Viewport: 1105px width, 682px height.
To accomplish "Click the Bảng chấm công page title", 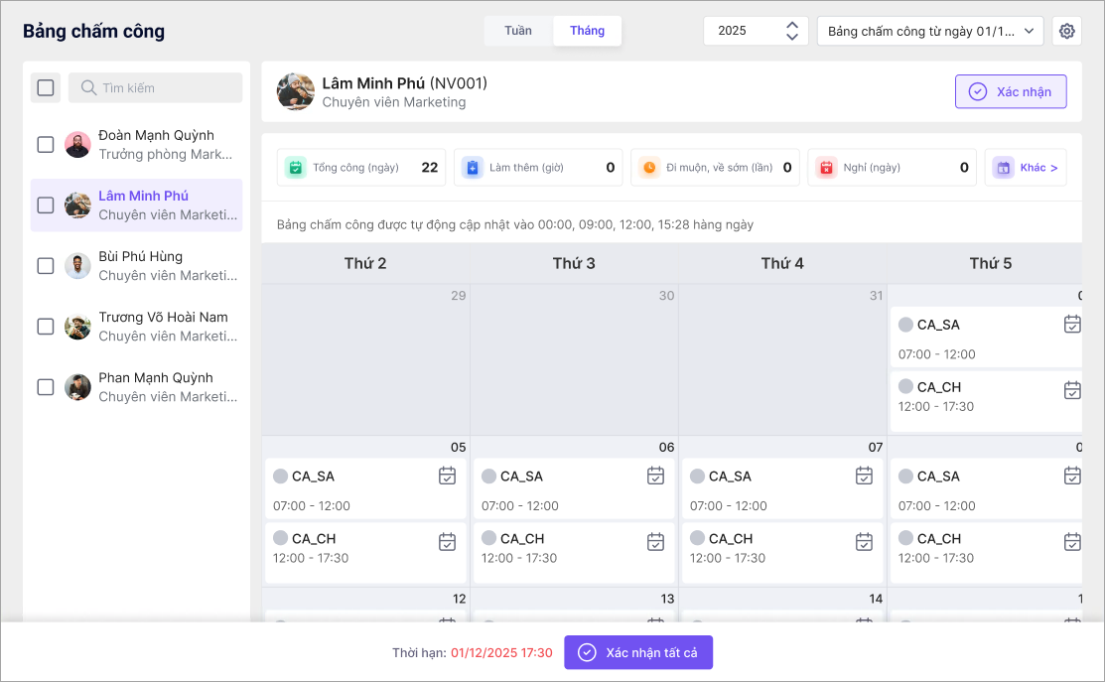I will (x=93, y=32).
